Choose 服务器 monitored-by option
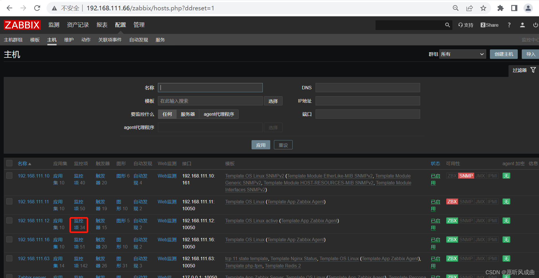This screenshot has width=539, height=278. coord(188,114)
